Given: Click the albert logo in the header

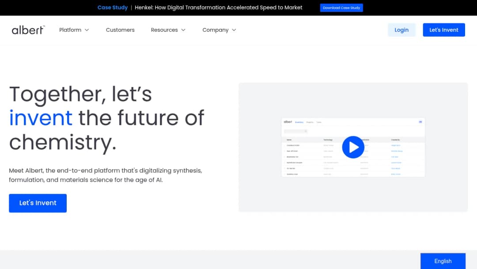Looking at the screenshot, I should point(28,30).
